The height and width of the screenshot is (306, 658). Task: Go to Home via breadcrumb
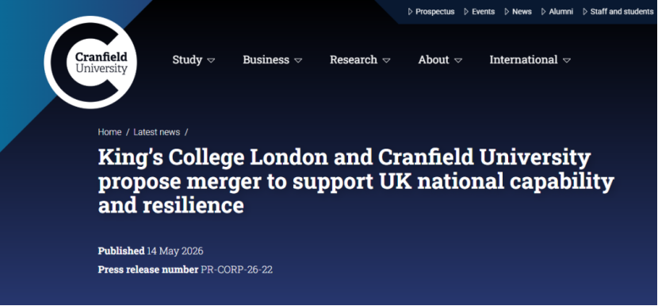point(109,132)
